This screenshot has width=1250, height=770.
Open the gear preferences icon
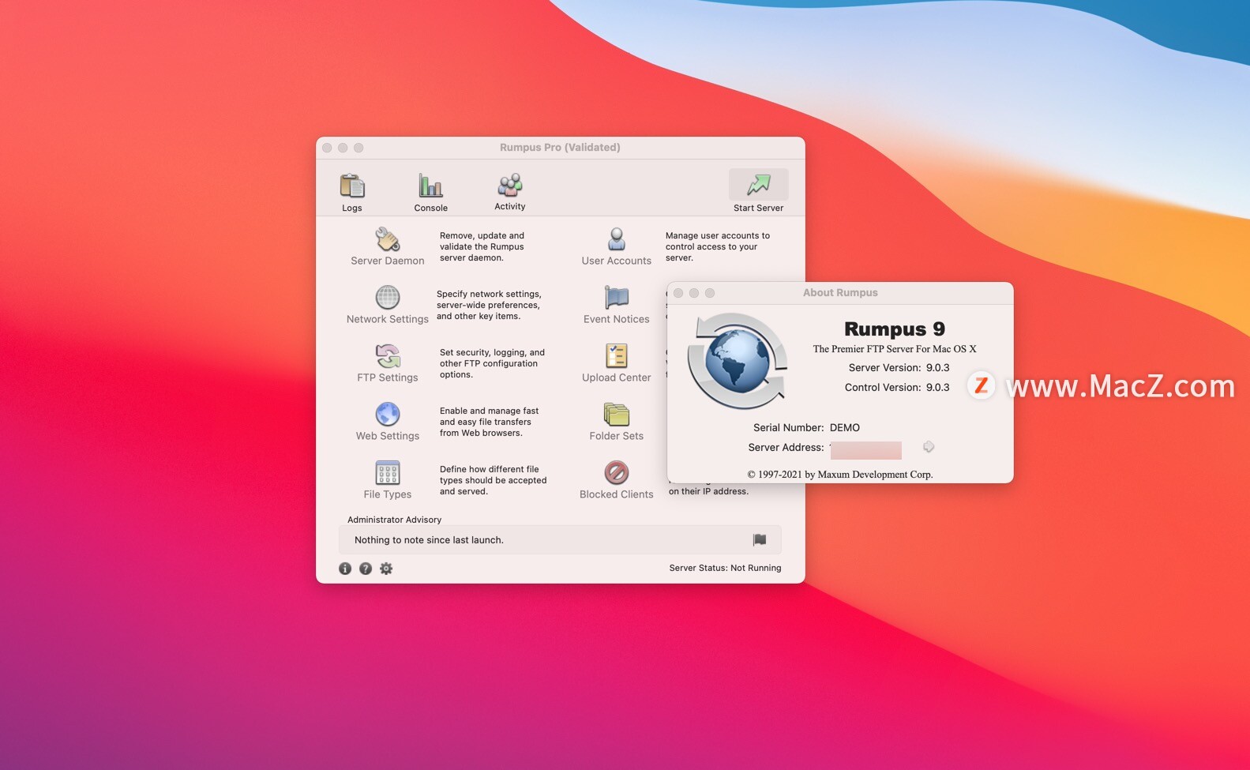(386, 569)
